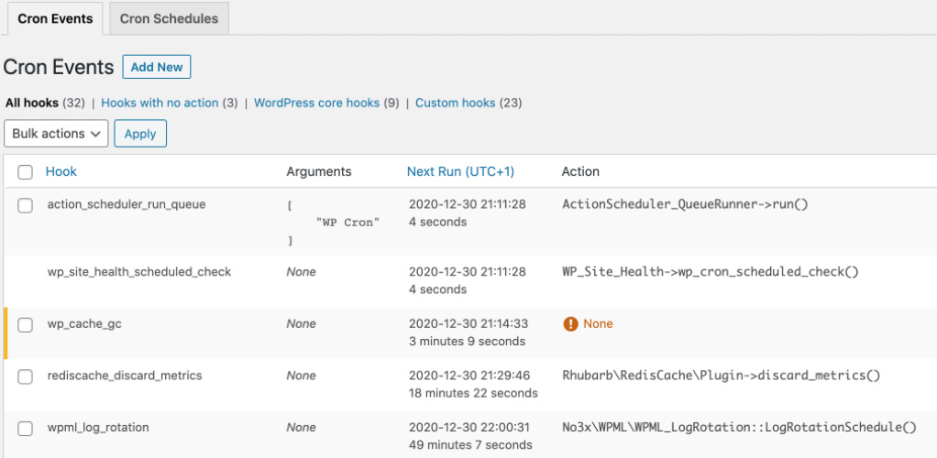
Task: Switch to the Cron Schedules tab
Action: click(x=169, y=18)
